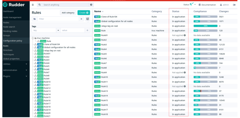Click info icon on Rule01 Not applied

185,35
